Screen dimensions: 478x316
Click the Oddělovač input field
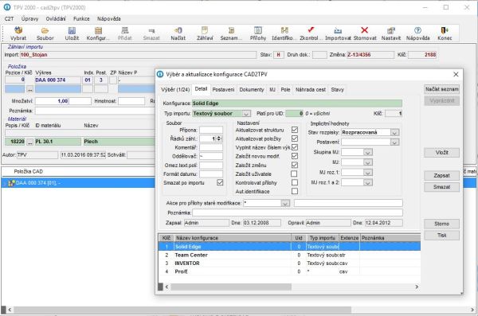pyautogui.click(x=211, y=156)
